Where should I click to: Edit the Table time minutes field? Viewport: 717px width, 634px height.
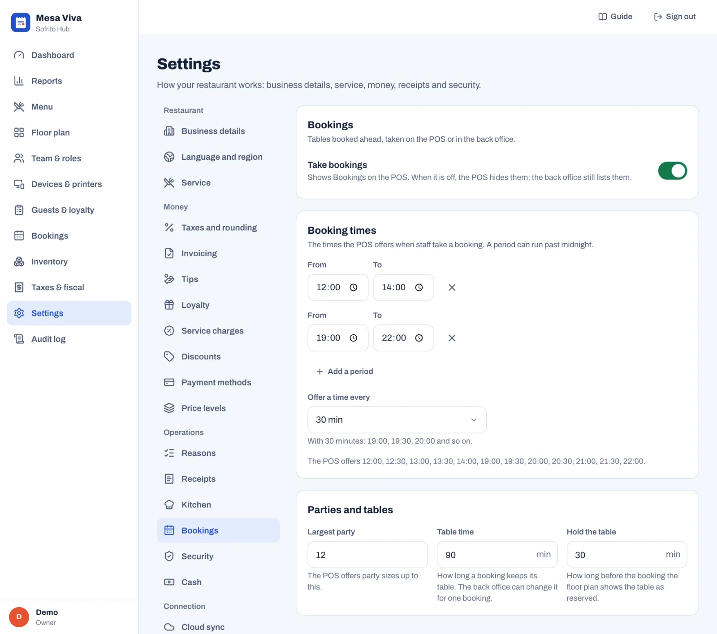[x=497, y=555]
